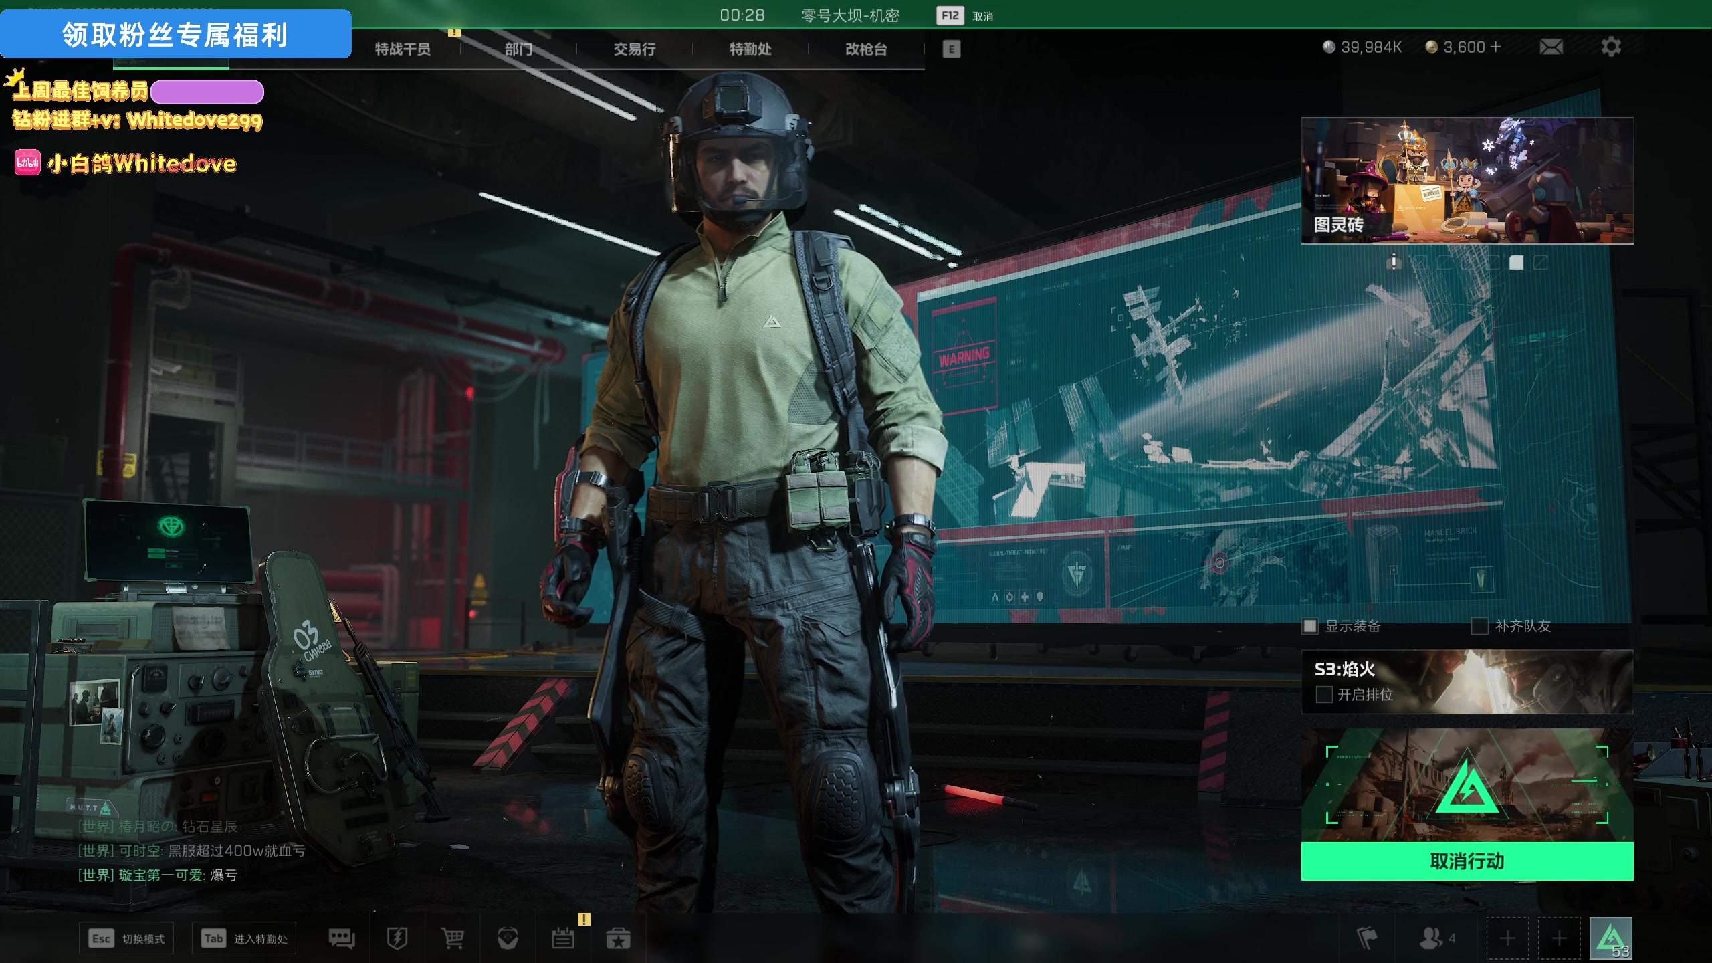Click world chat line from 璇宝第一可爱
The width and height of the screenshot is (1712, 963).
158,875
